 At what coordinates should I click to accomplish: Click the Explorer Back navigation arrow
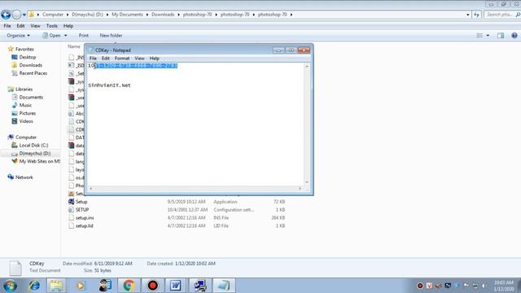tap(6, 15)
